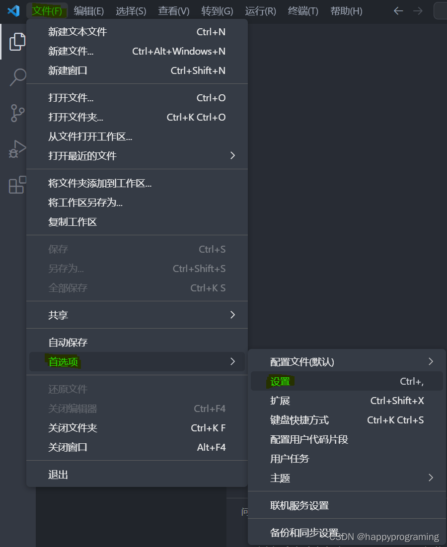Navigate back with the left arrow icon

click(398, 10)
